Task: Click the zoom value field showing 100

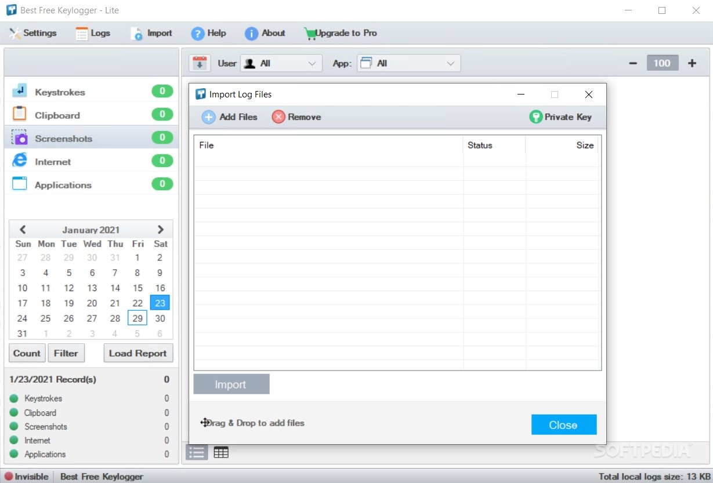Action: [663, 63]
